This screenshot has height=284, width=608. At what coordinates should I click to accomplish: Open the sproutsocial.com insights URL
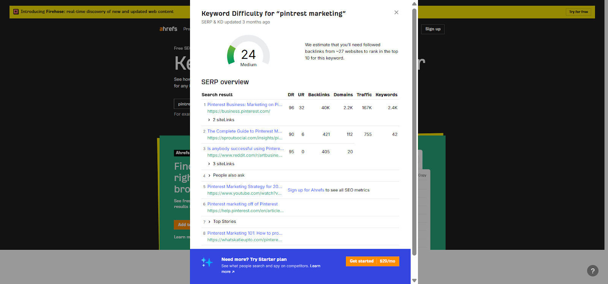pyautogui.click(x=245, y=138)
